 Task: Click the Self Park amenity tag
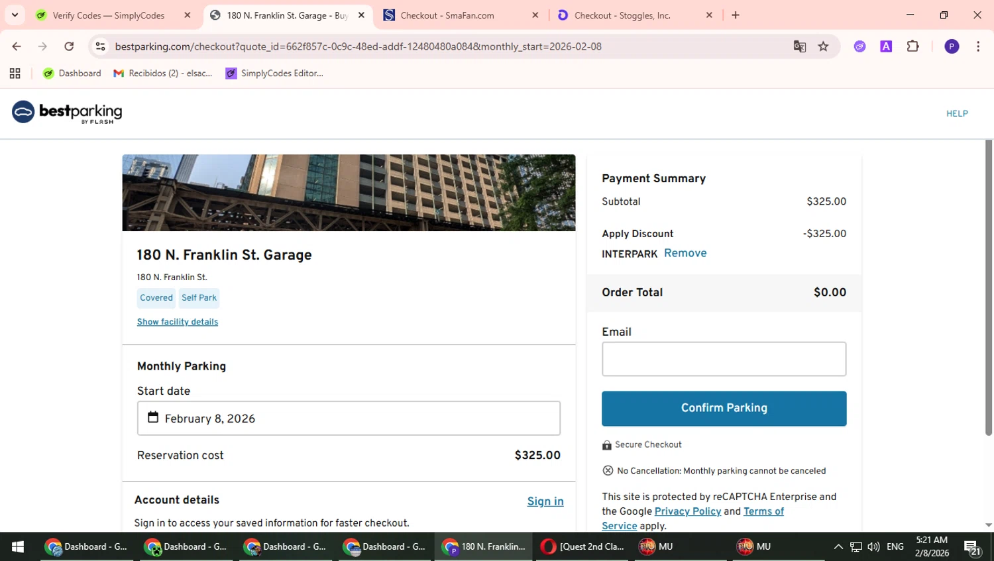[199, 298]
